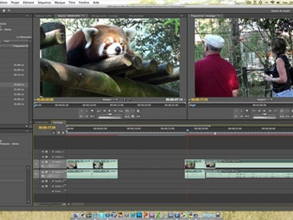Add unnumbered marker in Program monitor

[247, 111]
